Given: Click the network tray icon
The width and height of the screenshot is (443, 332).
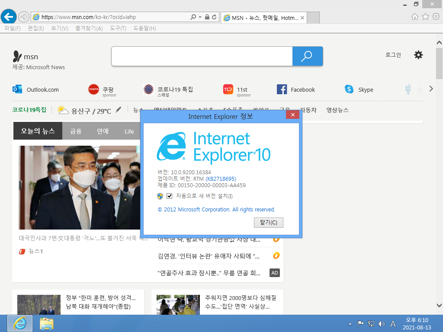Looking at the screenshot, I should pos(371,324).
